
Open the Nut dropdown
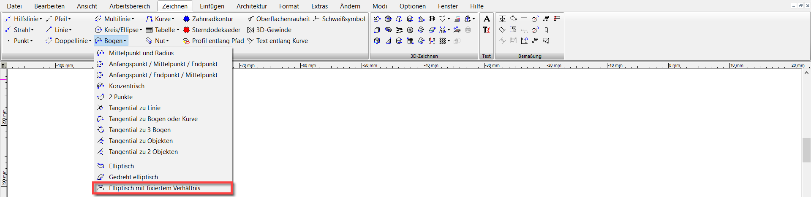[x=167, y=41]
